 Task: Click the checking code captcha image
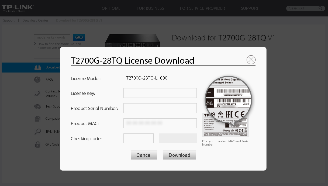(178, 138)
